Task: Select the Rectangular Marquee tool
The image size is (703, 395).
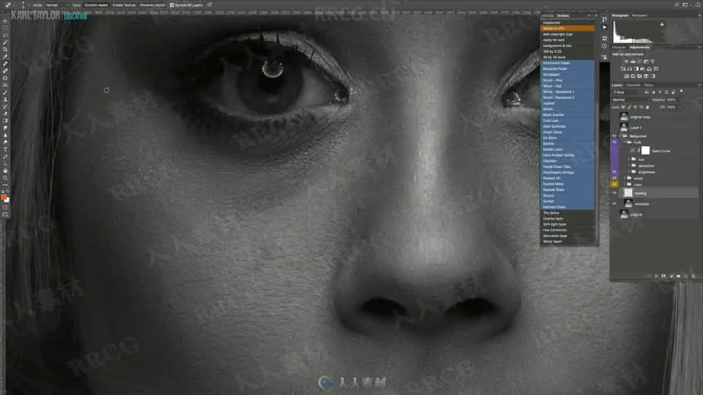Action: point(5,28)
